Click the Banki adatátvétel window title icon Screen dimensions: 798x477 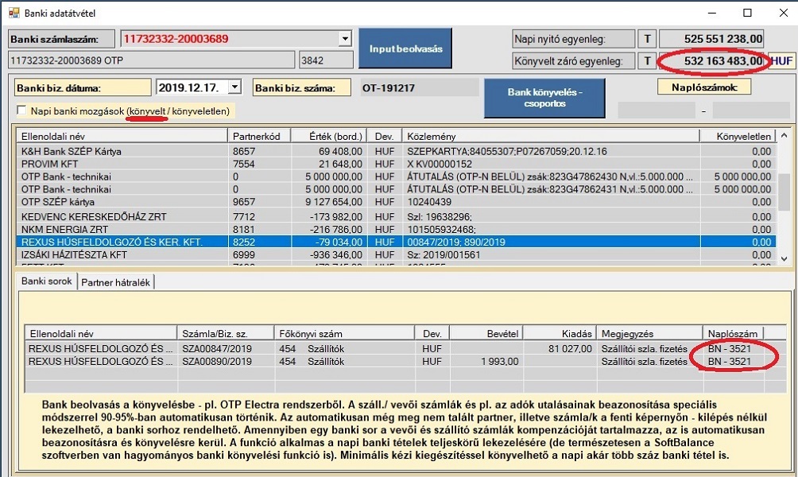(13, 13)
